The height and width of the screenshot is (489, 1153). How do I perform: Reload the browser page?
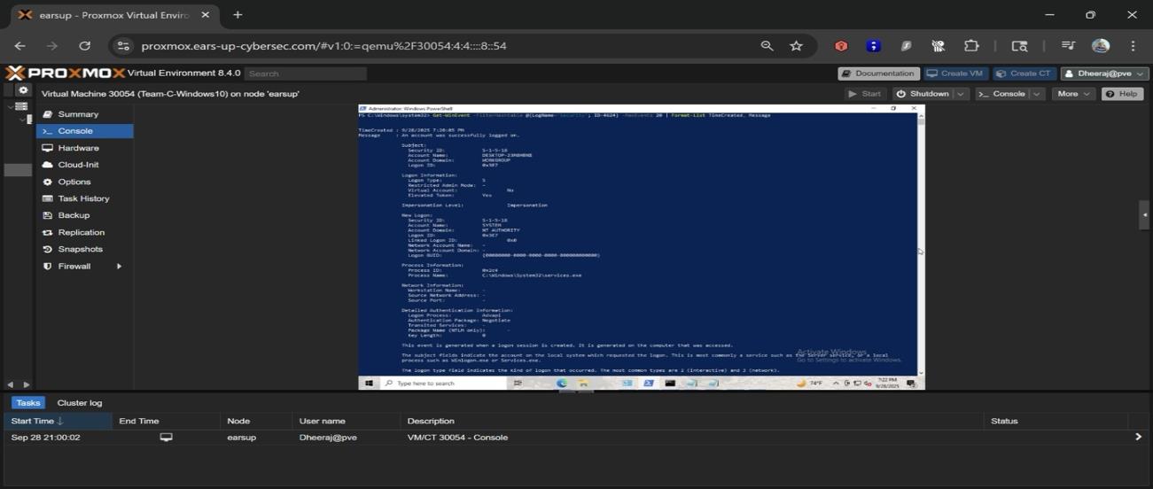click(85, 46)
